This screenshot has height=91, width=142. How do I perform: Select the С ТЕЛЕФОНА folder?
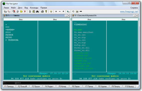[x=12, y=40]
